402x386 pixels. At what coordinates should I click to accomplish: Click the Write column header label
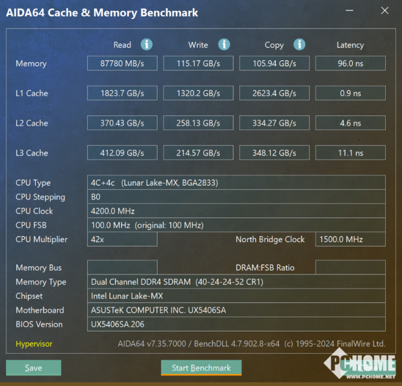point(198,45)
